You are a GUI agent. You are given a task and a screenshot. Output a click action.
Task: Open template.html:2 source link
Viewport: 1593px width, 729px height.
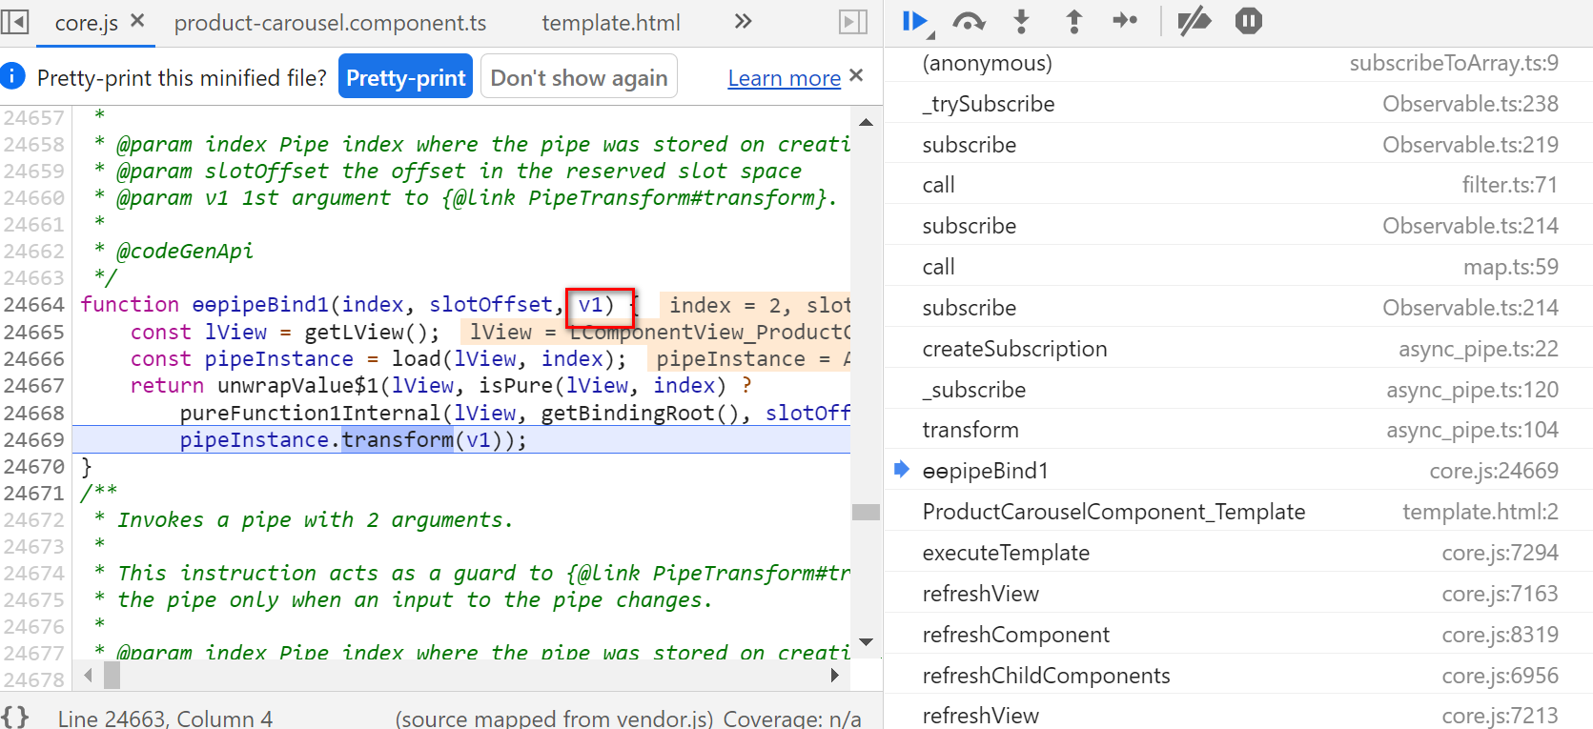1481,512
